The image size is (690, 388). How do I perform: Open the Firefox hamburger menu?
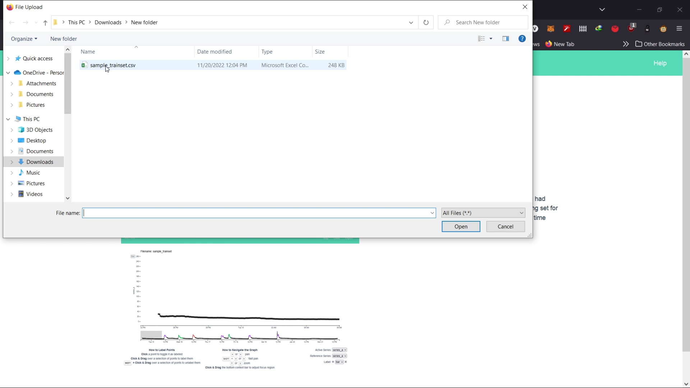679,28
